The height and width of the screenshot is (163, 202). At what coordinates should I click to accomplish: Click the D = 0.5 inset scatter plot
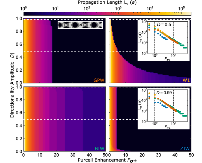(168, 37)
